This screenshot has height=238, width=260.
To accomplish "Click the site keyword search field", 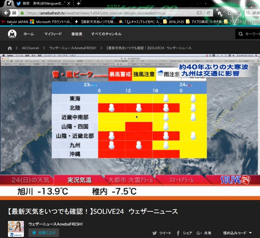I will pyautogui.click(x=248, y=34).
